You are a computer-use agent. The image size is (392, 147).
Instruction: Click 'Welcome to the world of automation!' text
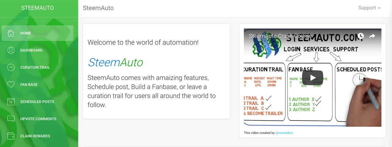pos(143,42)
